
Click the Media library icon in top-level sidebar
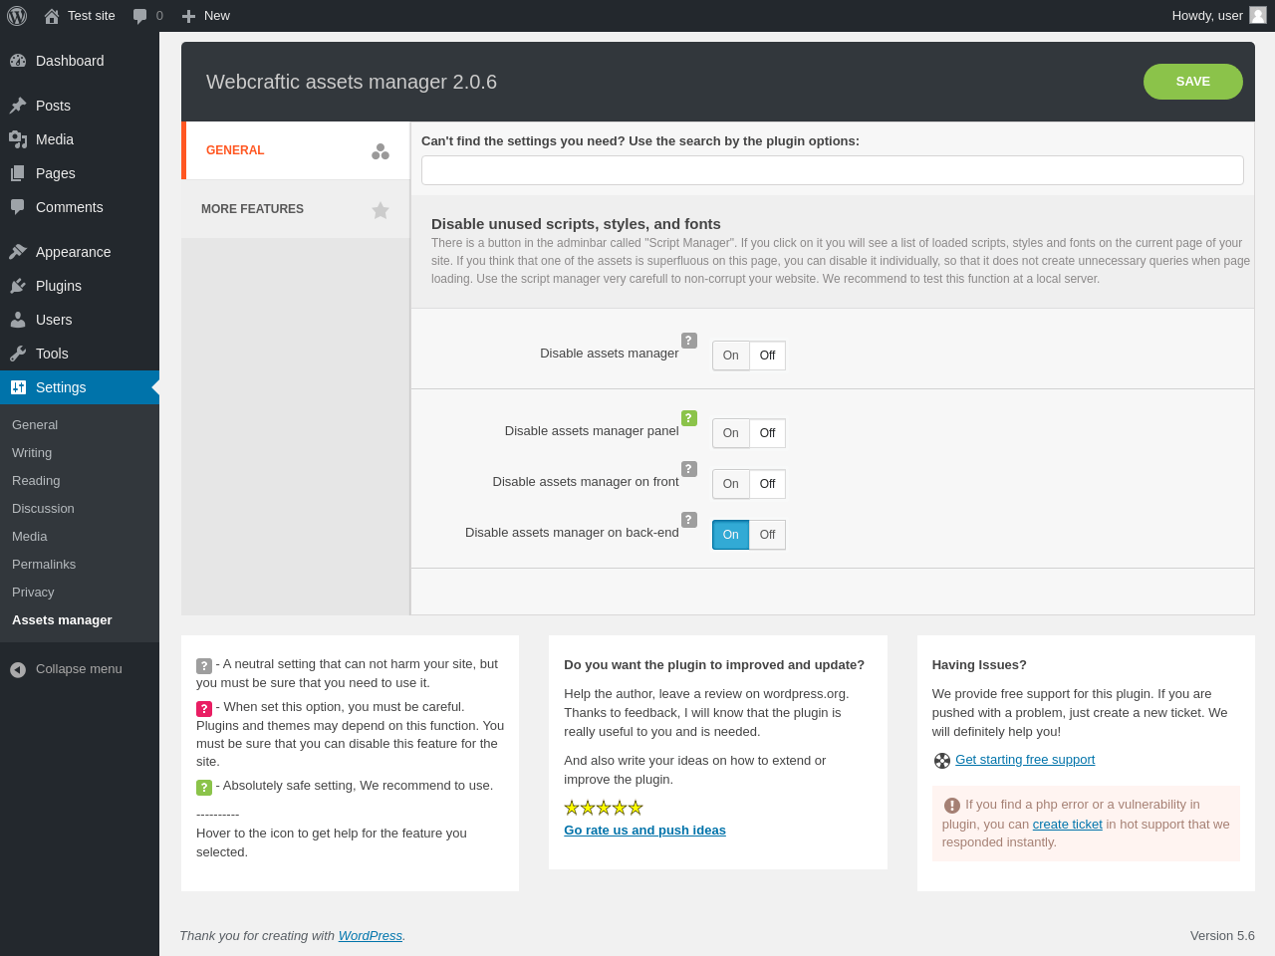18,139
